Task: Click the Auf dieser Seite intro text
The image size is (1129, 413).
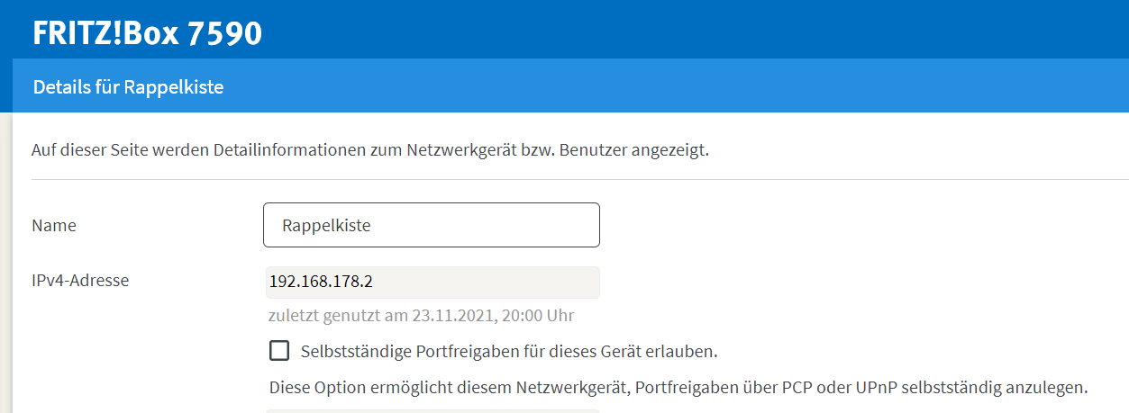Action: [369, 150]
